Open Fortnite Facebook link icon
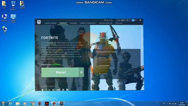The height and width of the screenshot is (106, 188). click(x=46, y=90)
